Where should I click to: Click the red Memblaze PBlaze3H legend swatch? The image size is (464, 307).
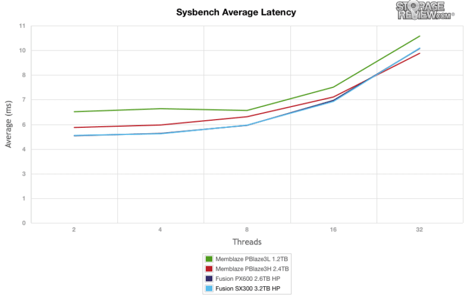tap(209, 269)
